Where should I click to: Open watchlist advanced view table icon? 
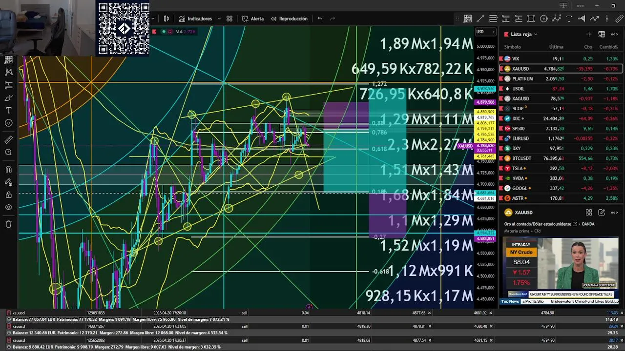pos(602,34)
